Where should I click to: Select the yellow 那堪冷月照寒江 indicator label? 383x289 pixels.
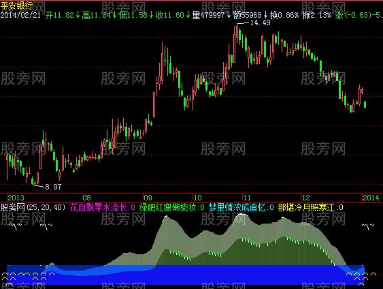click(310, 208)
